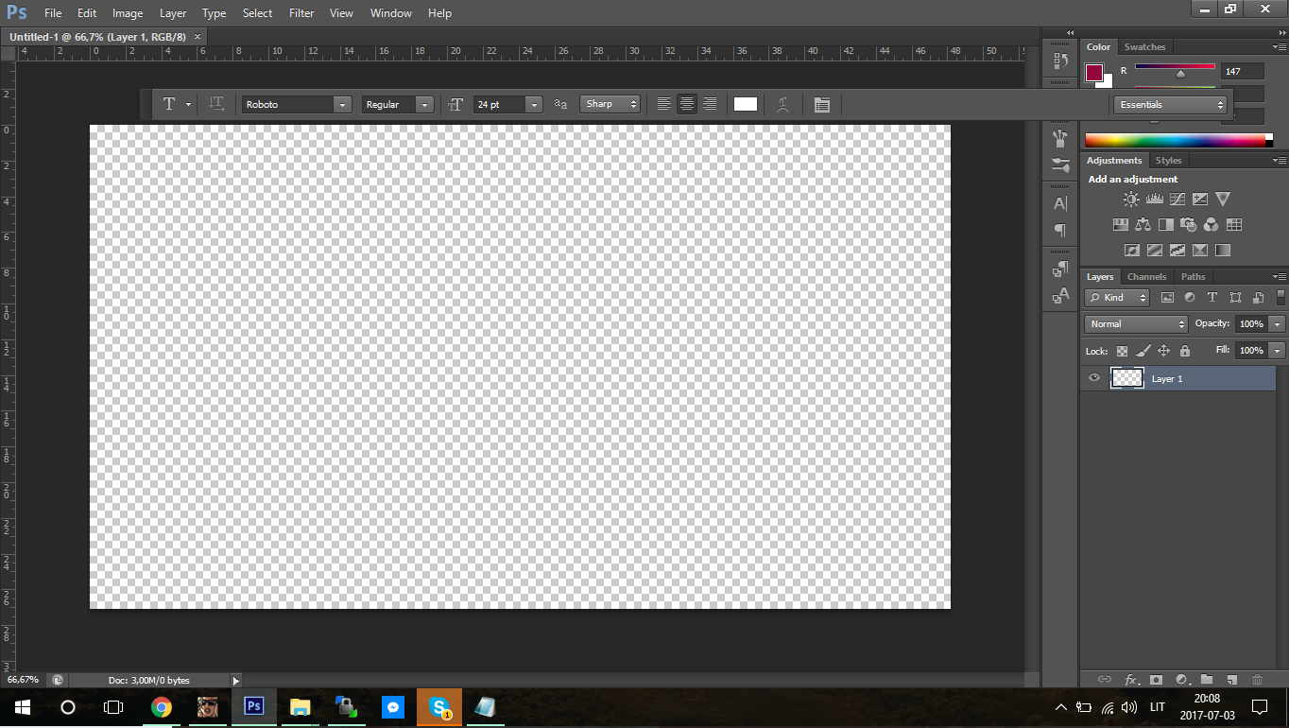
Task: Add a Color Balance adjustment
Action: tap(1143, 225)
